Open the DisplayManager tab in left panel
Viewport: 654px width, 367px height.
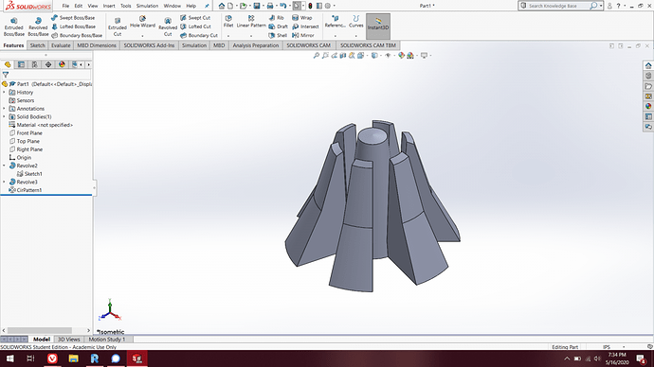click(62, 64)
